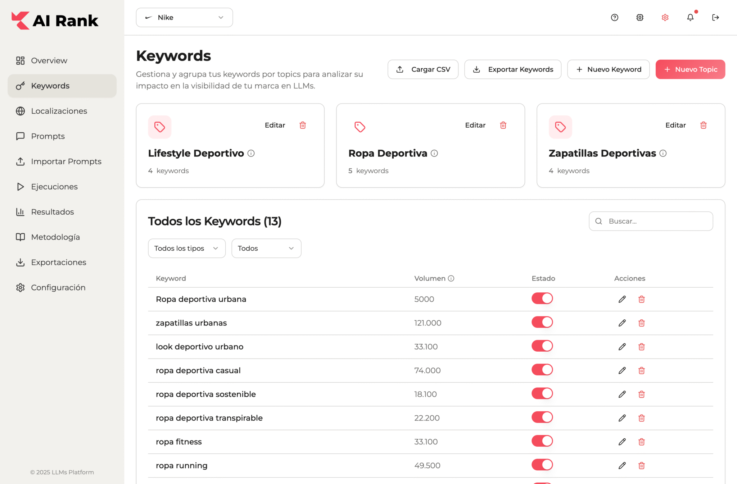
Task: Open Ejecuciones in sidebar
Action: pos(62,187)
